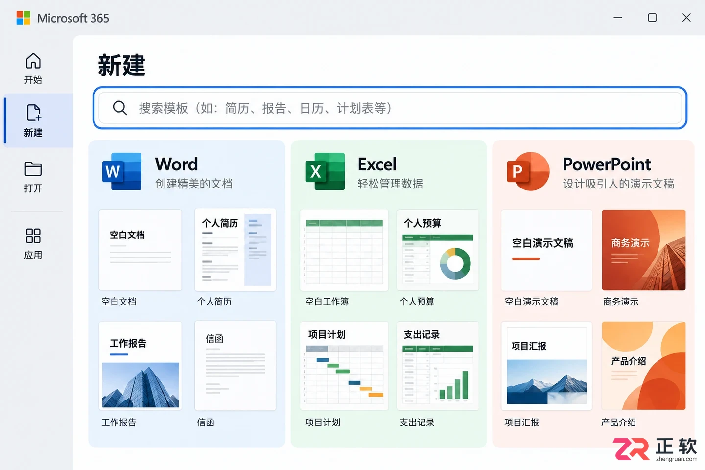Screen dimensions: 705x470
Task: Open the 产品介绍 product intro thumbnail
Action: pos(644,366)
